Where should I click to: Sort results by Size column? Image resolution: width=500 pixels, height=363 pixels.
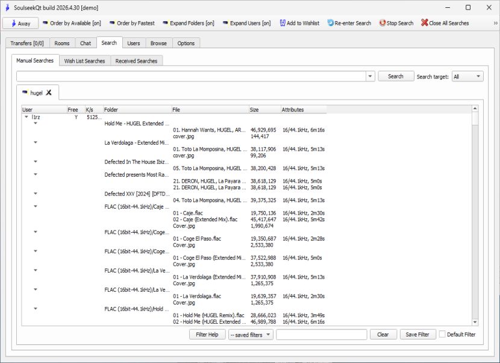coord(264,110)
